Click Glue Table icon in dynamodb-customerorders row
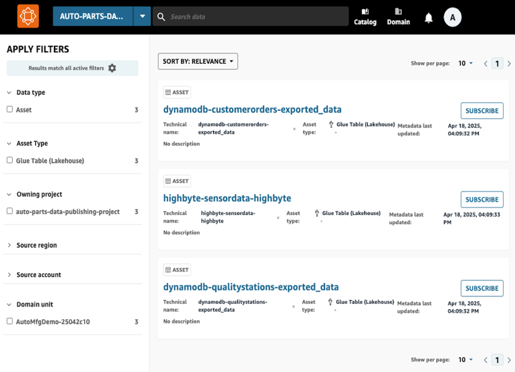Viewport: 515px width, 372px height. pos(331,124)
